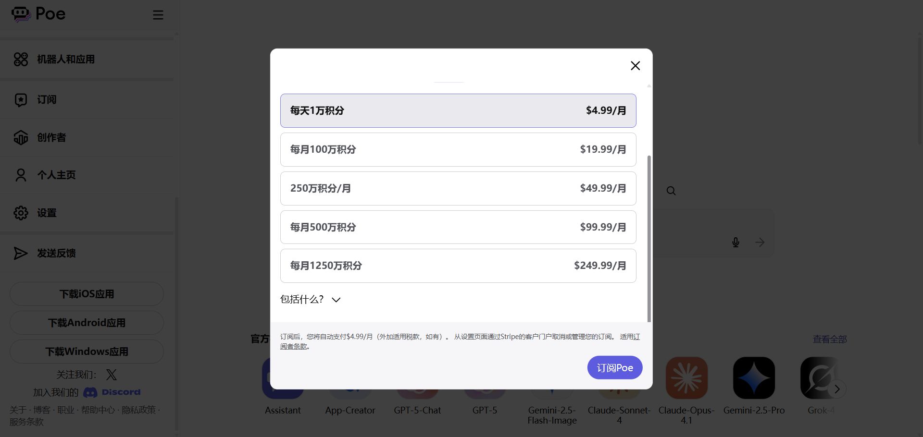Expand the 包括什么? section

pos(311,300)
